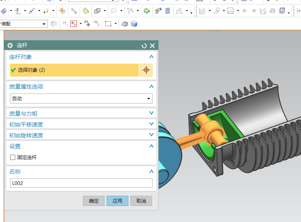Enable the 固定连杆 checkbox
This screenshot has height=222, width=301.
(x=12, y=158)
